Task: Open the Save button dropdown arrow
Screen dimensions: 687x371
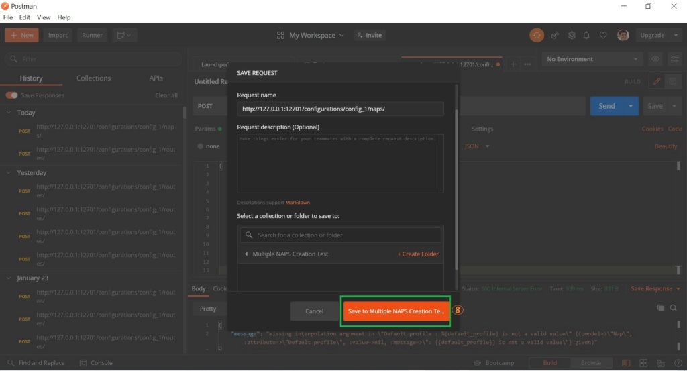Action: click(674, 106)
